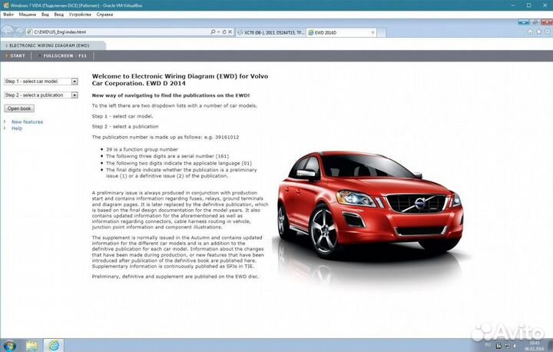The width and height of the screenshot is (553, 352).
Task: Click text 'Step 1 - select car model.' in instructions
Action: [x=122, y=116]
